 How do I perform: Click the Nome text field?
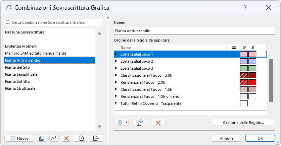194,31
